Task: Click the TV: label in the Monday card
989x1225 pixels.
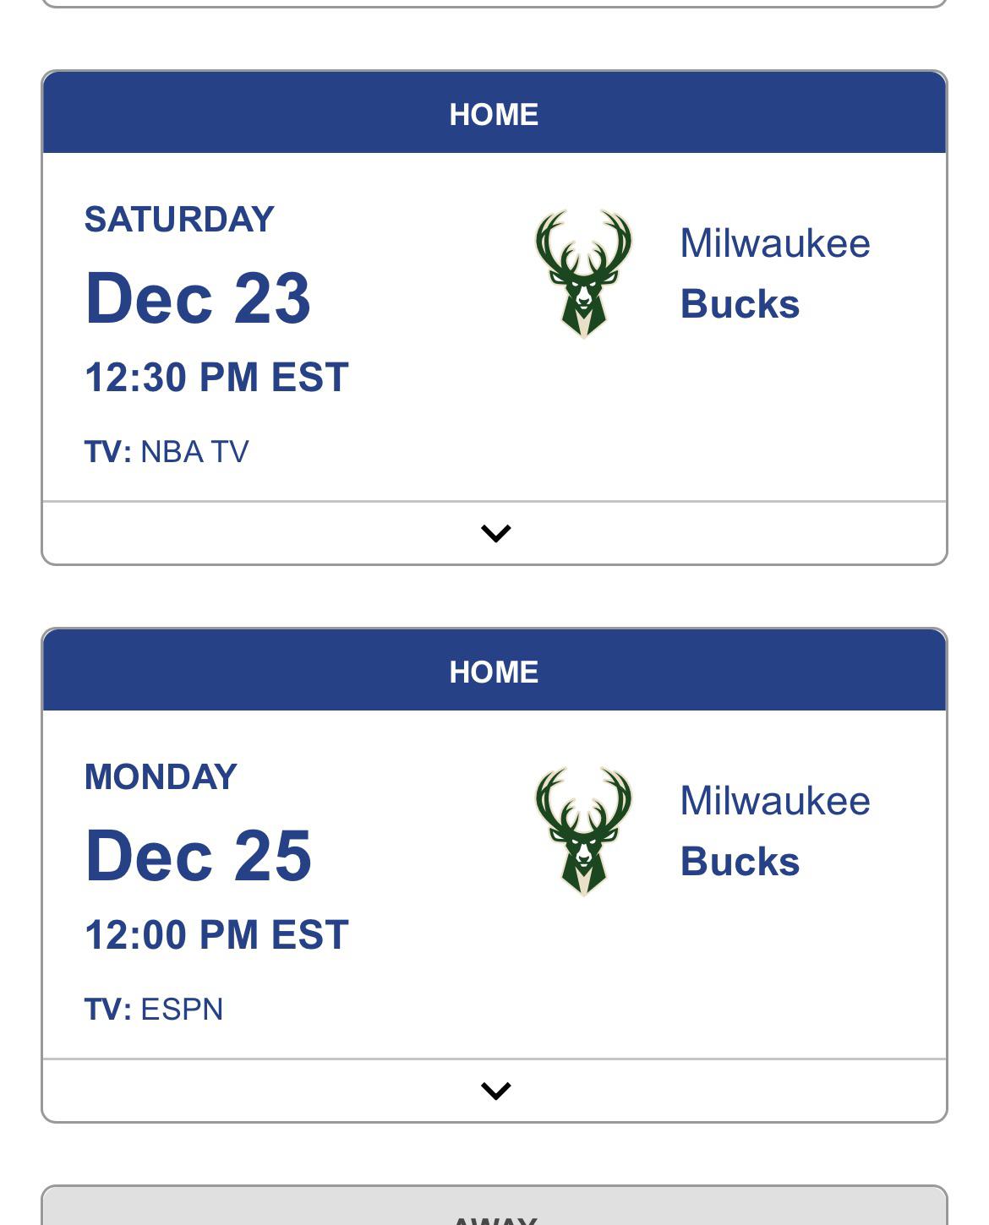Action: pos(107,1010)
